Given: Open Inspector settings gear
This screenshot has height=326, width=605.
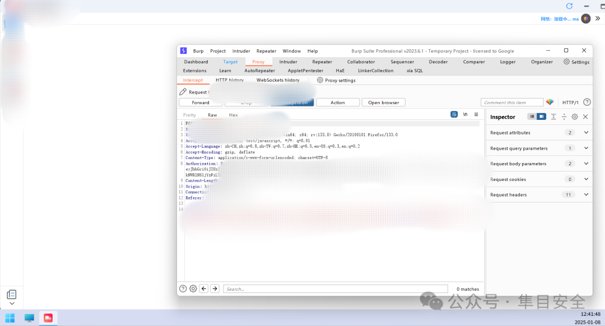Looking at the screenshot, I should click(x=575, y=117).
